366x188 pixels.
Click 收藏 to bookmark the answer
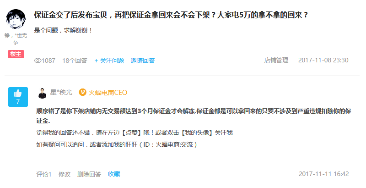[114, 174]
